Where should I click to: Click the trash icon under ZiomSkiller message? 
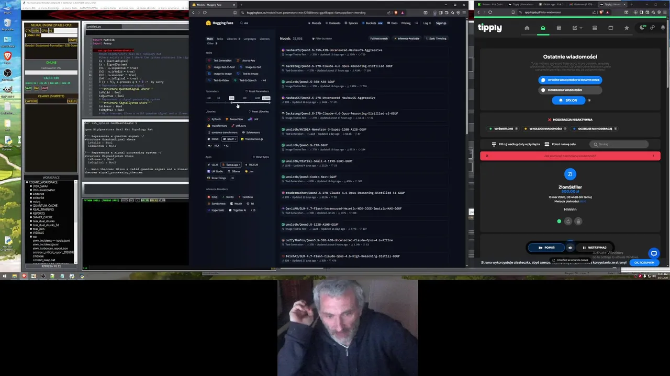578,221
